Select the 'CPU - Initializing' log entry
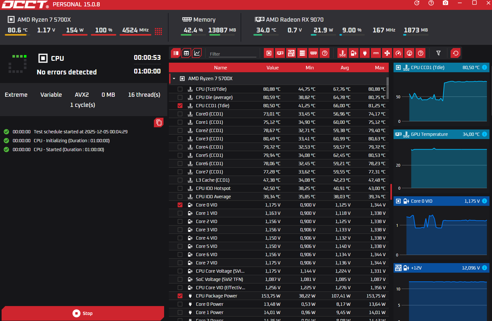 [x=72, y=141]
